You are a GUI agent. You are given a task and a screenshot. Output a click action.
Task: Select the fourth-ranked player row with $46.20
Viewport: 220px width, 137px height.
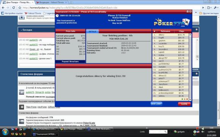170,43
